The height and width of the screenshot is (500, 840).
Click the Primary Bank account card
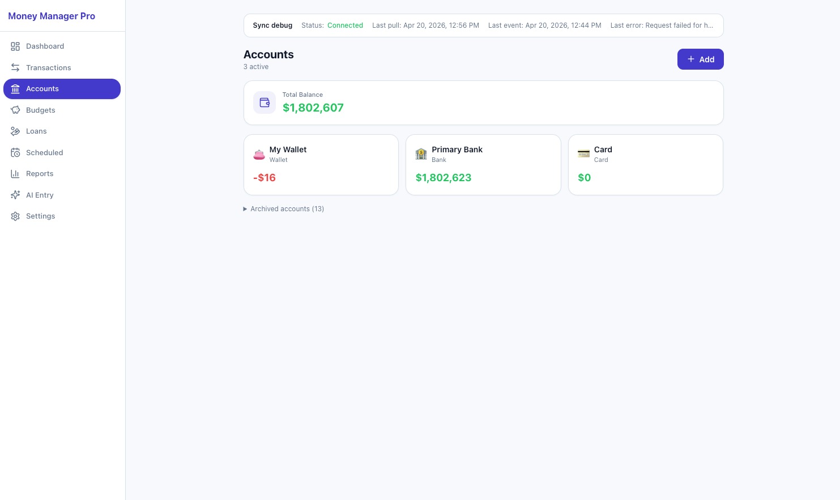click(x=483, y=165)
